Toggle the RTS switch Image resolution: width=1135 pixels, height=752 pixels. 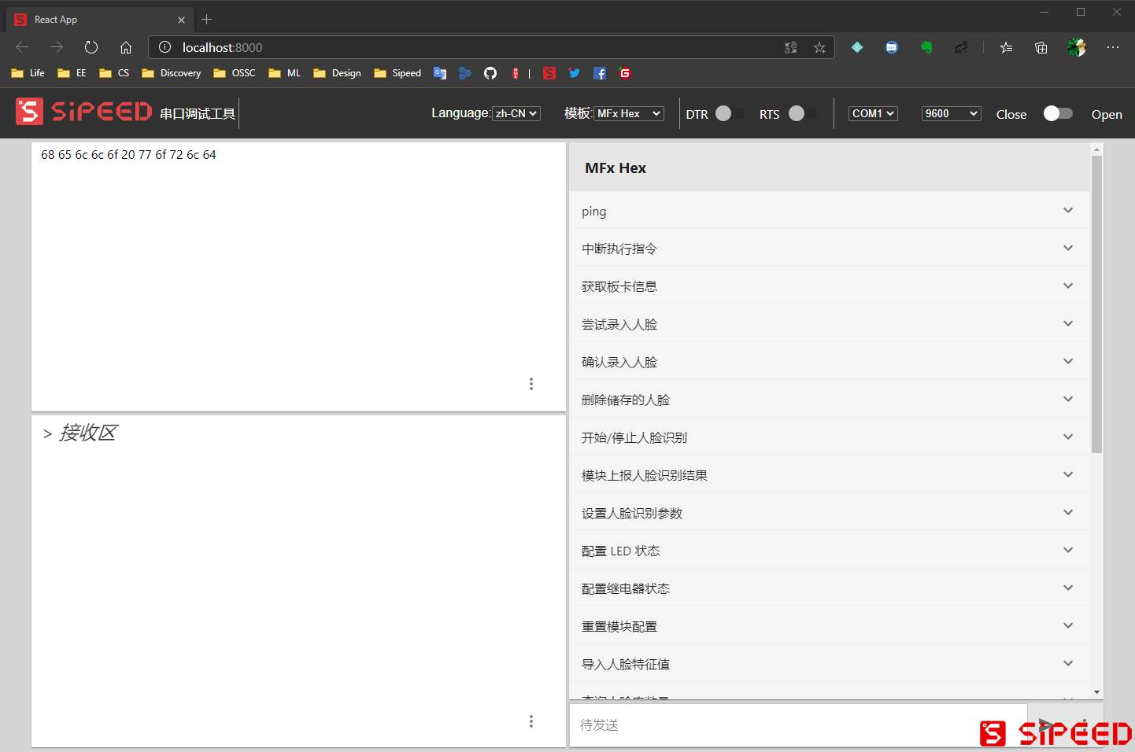(x=801, y=113)
